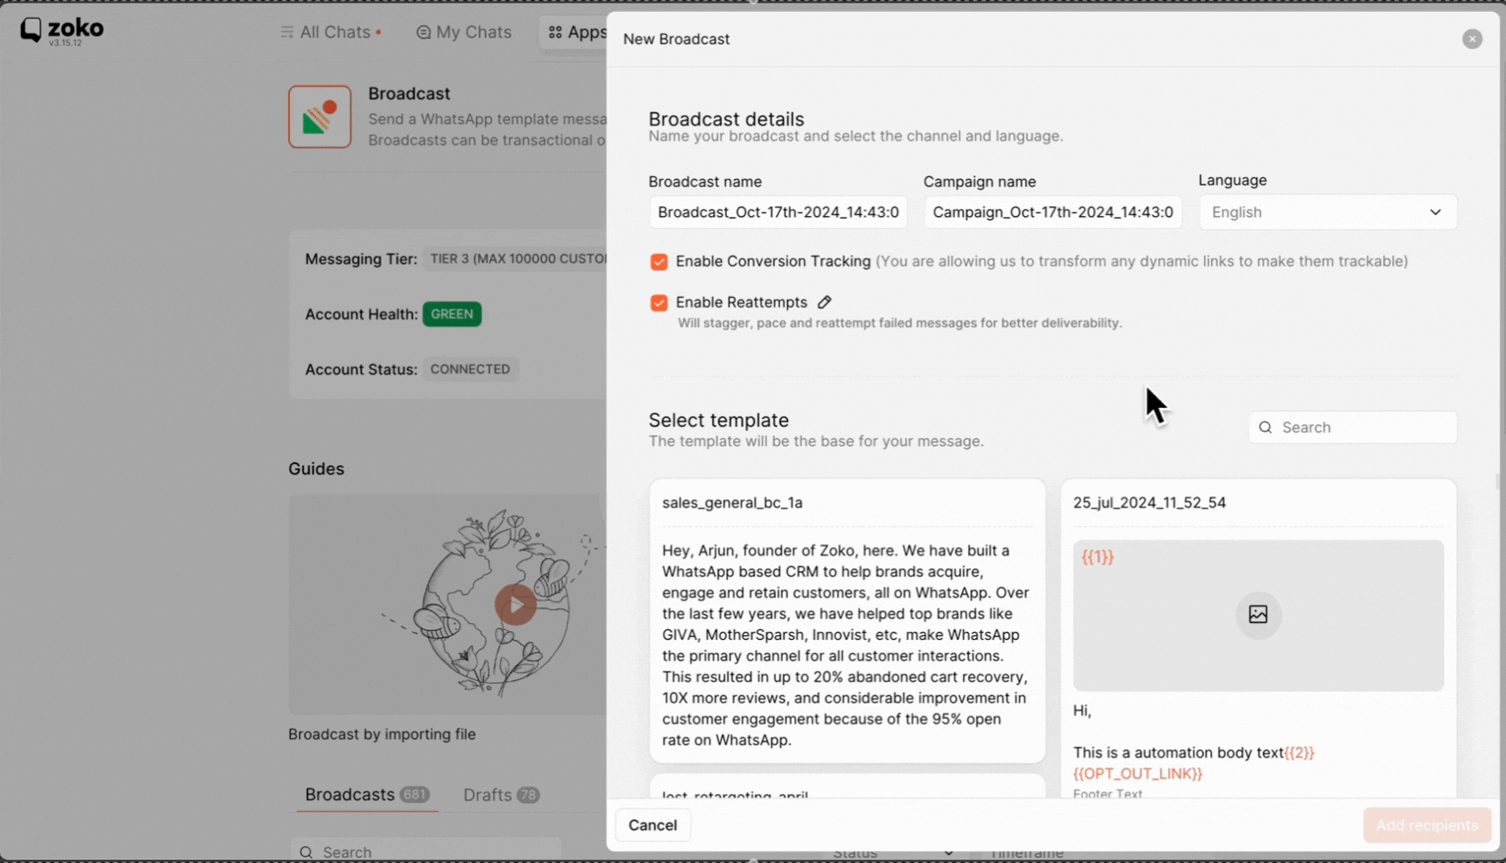Image resolution: width=1506 pixels, height=863 pixels.
Task: Click the image placeholder icon in template
Action: (x=1258, y=615)
